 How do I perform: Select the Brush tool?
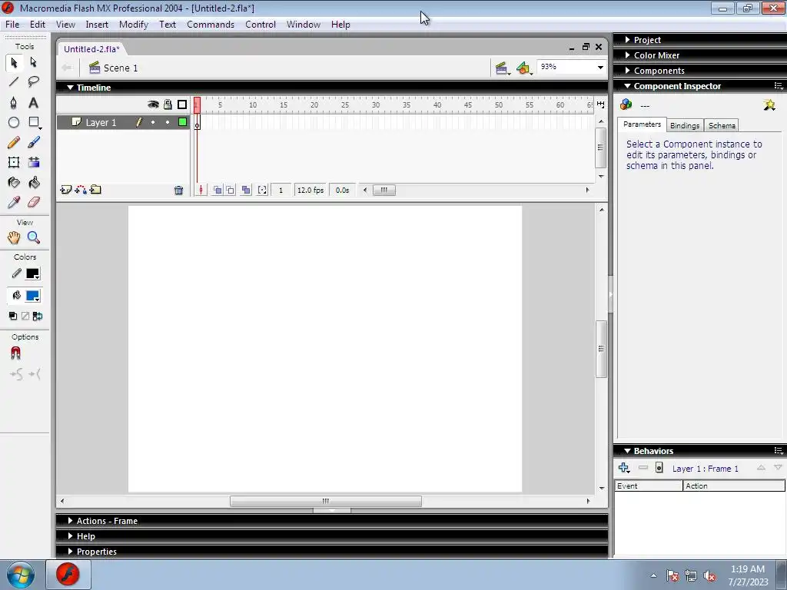(x=34, y=142)
